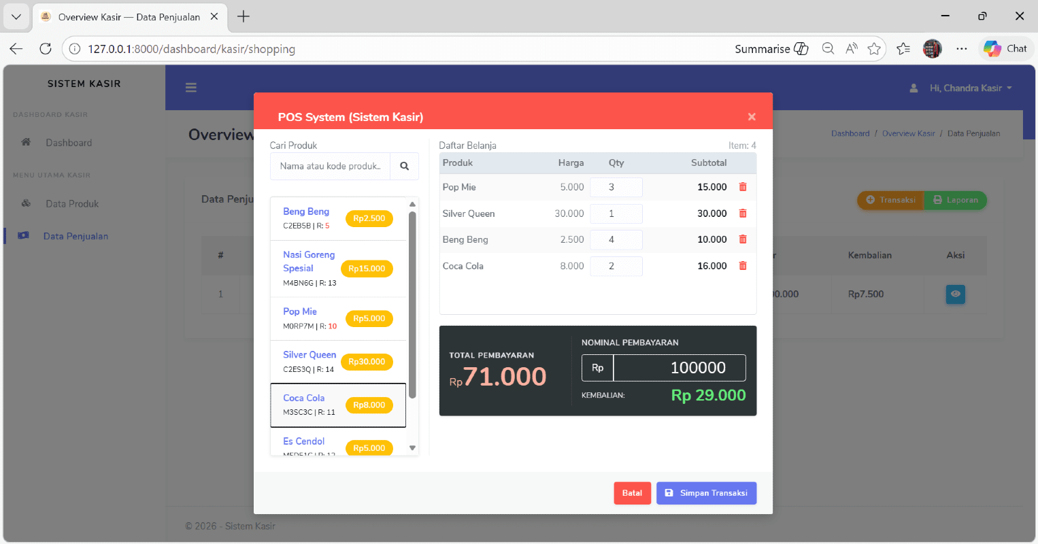This screenshot has width=1038, height=544.
Task: Click the Rp5.000 price badge of Pop Mie
Action: (x=369, y=318)
